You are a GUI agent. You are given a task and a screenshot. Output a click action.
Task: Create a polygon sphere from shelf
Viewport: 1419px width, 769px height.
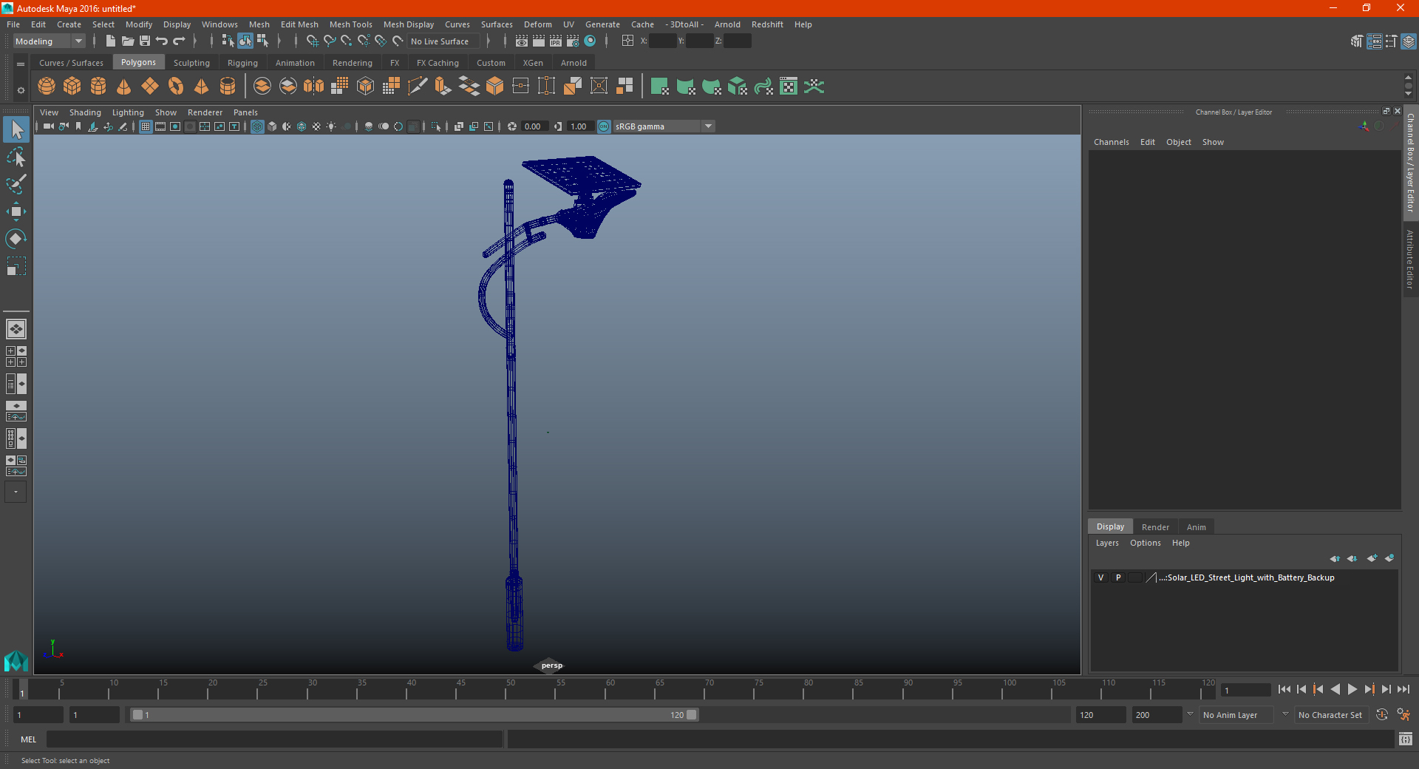pos(47,87)
